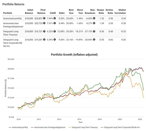The width and height of the screenshot is (146, 131).
Task: Click info icon beside $16,721 final balance
Action: [x=44, y=31]
